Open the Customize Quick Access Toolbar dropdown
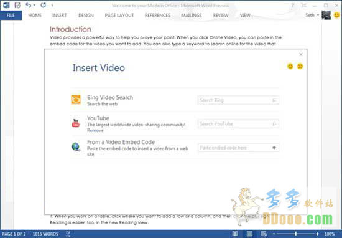The height and width of the screenshot is (238, 342). 52,5
